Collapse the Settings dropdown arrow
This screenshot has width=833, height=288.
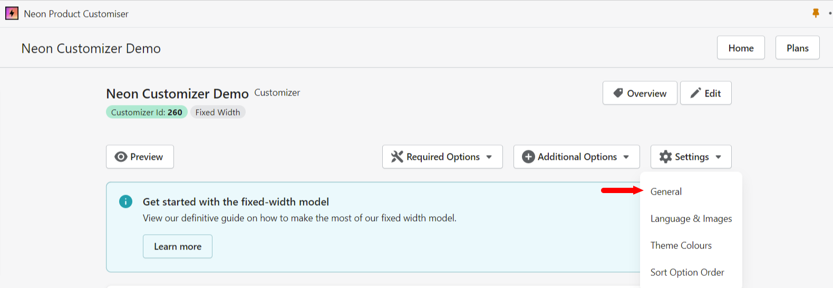tap(719, 157)
